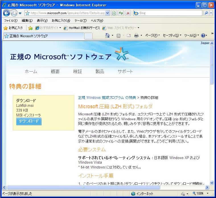Image resolution: width=216 pixels, height=198 pixels.
Task: Click the status bar protected mode icon
Action: point(183,194)
